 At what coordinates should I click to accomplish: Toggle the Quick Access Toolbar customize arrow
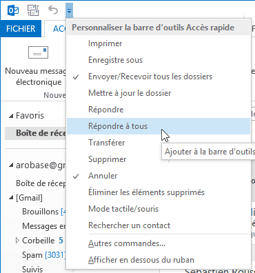tap(69, 10)
